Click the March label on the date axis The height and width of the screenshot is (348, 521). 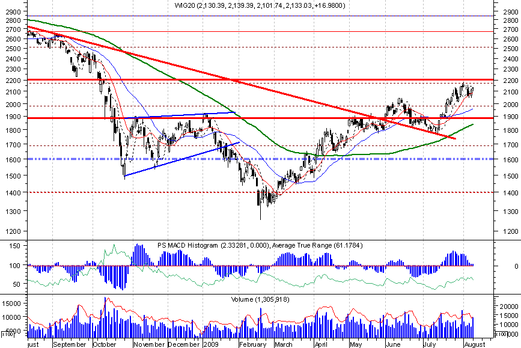[x=284, y=344]
